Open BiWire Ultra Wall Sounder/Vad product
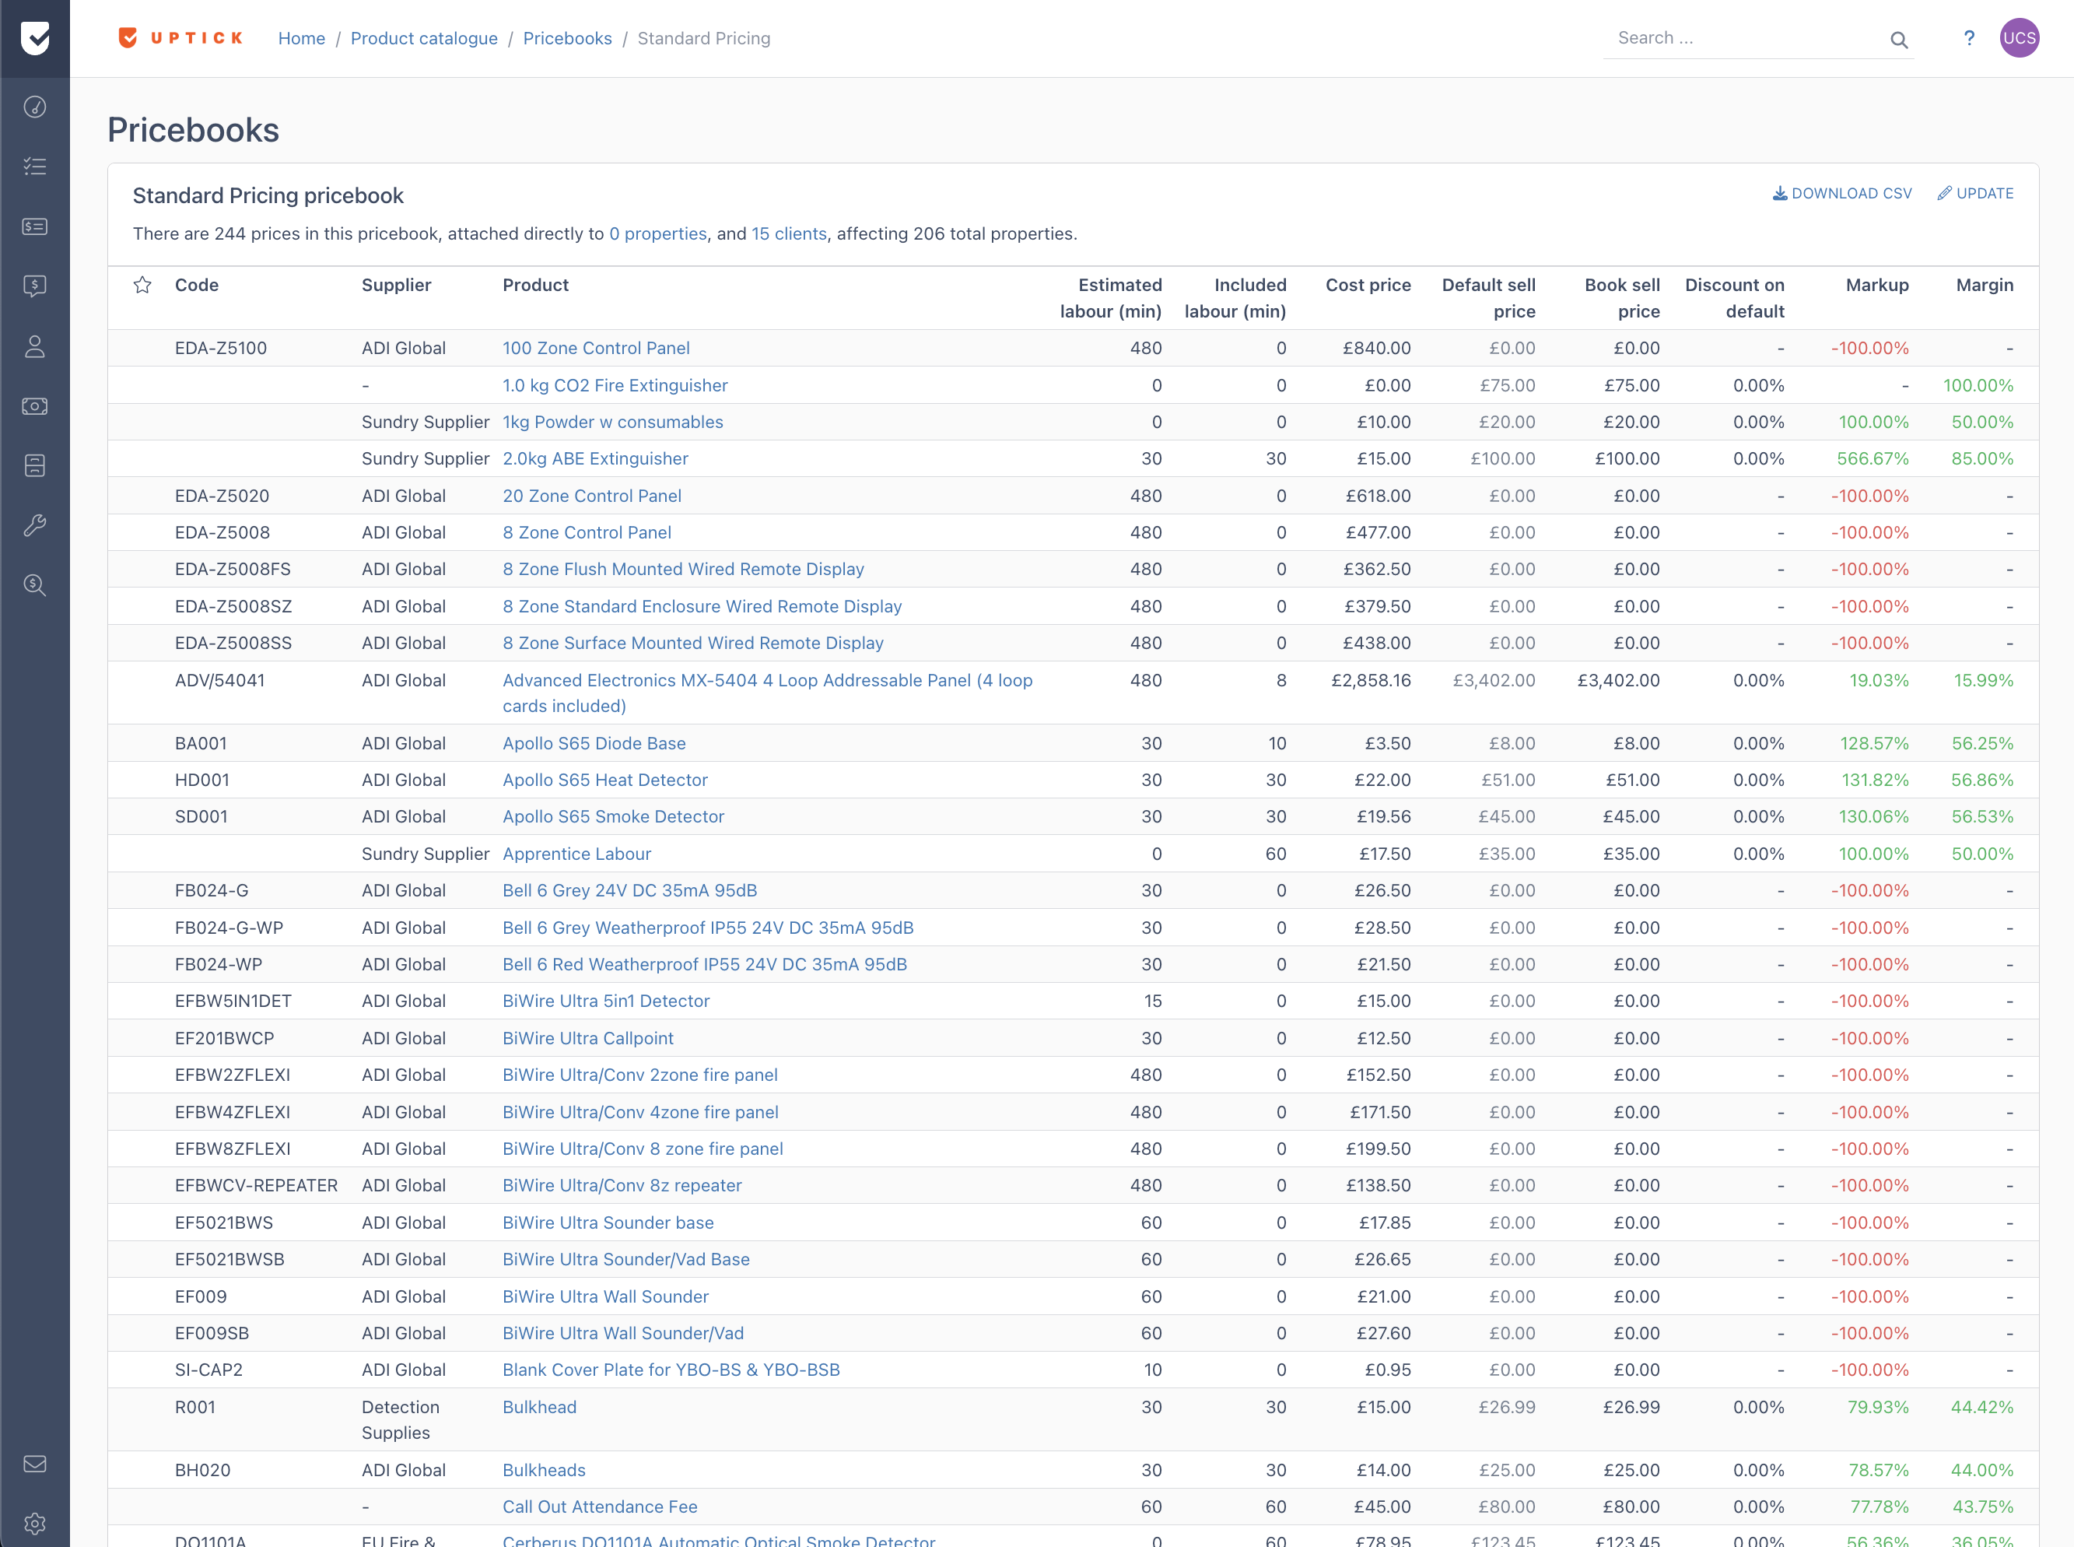The width and height of the screenshot is (2074, 1547). coord(623,1332)
